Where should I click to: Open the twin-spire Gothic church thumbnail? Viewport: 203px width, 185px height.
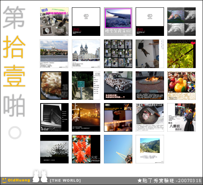point(86,54)
